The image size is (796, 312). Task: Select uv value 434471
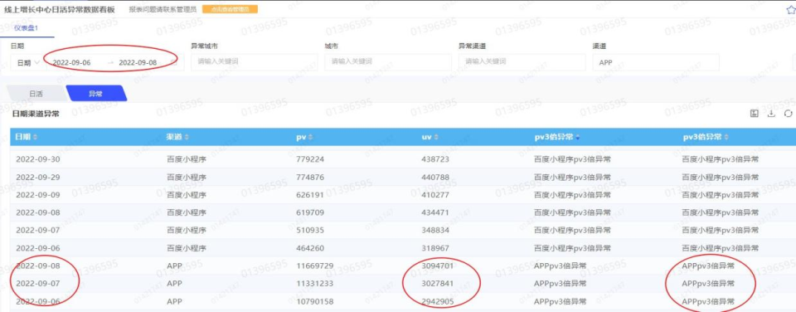pyautogui.click(x=435, y=212)
